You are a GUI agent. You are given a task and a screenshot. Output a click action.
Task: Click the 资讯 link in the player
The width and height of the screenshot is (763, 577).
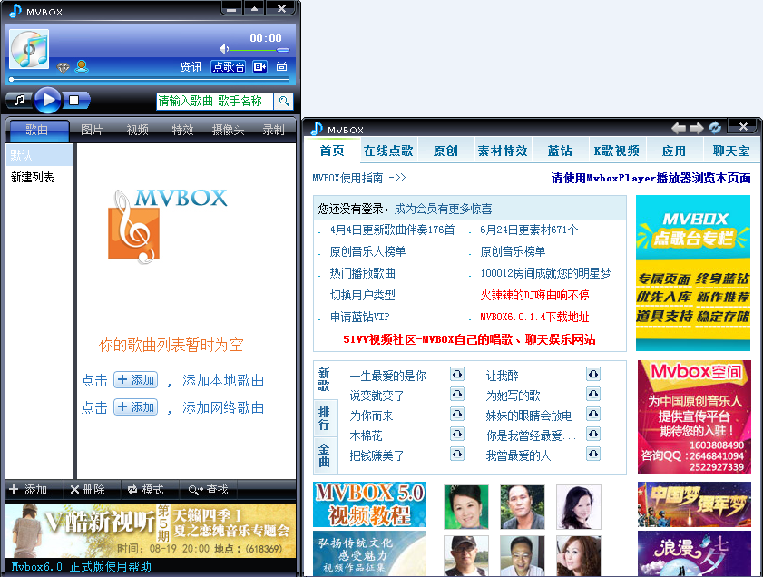coord(192,65)
